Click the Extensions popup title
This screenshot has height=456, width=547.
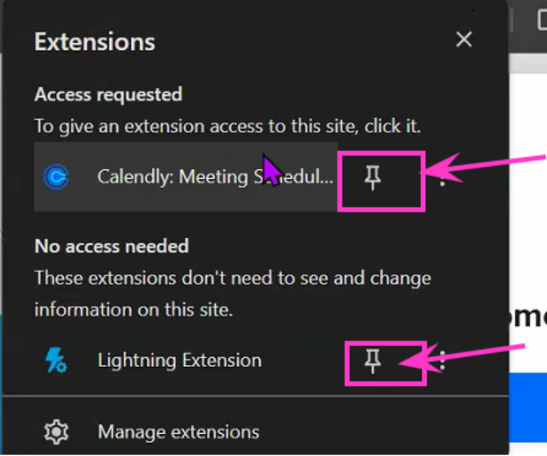pyautogui.click(x=95, y=42)
